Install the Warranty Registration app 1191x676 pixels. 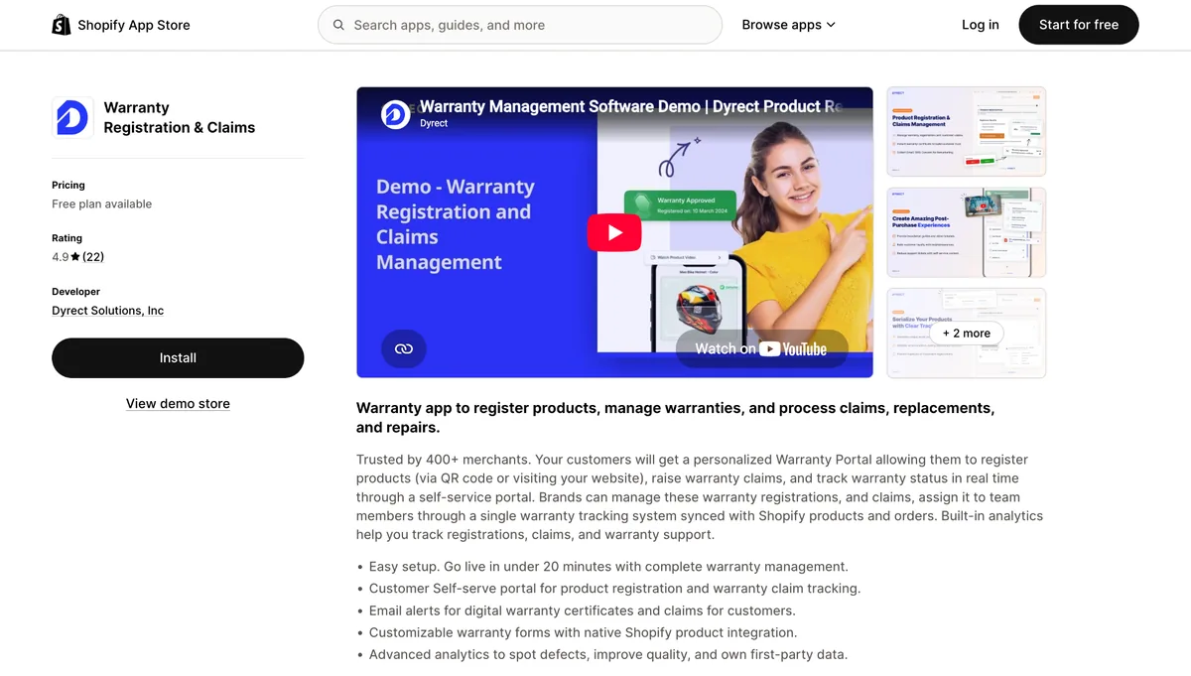coord(178,357)
